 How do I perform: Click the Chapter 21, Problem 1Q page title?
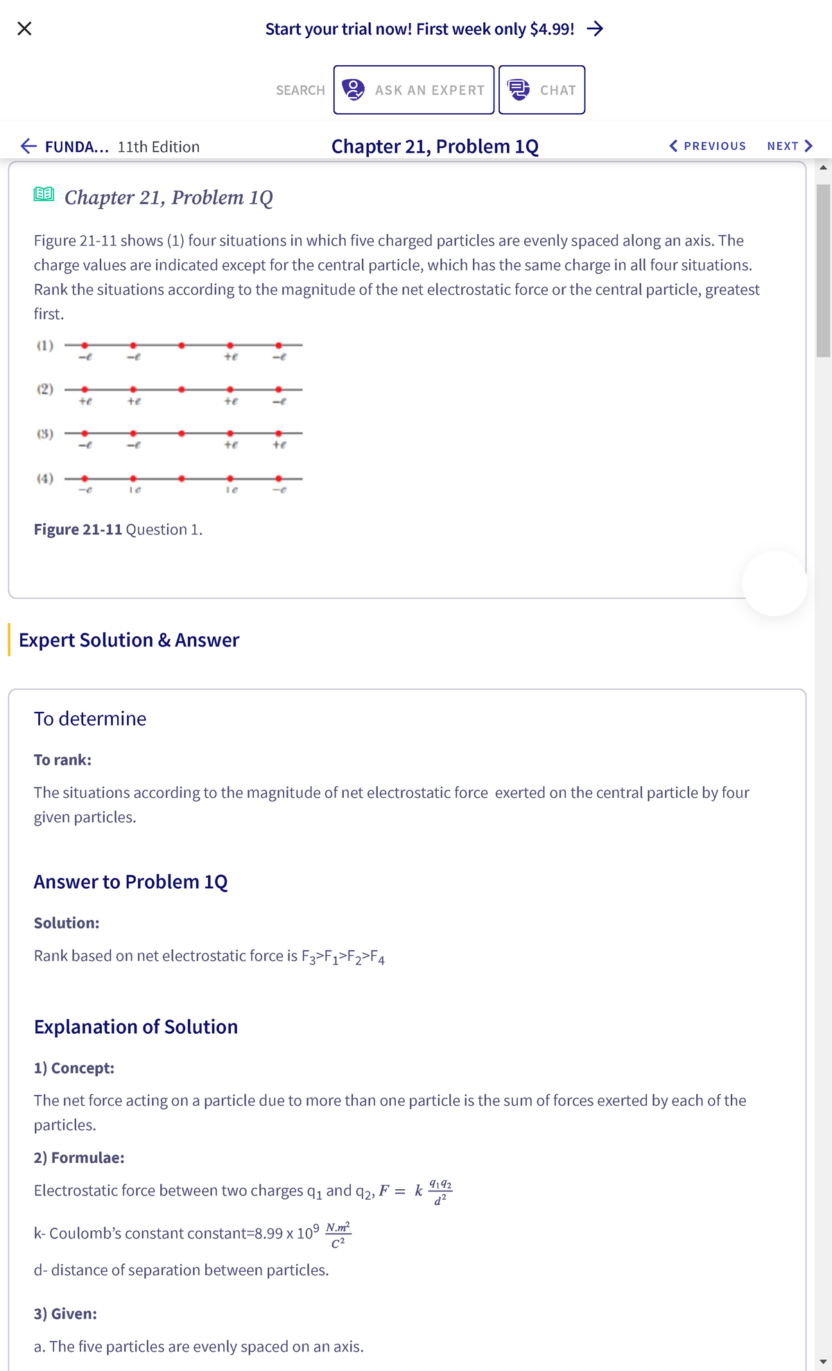pos(435,146)
